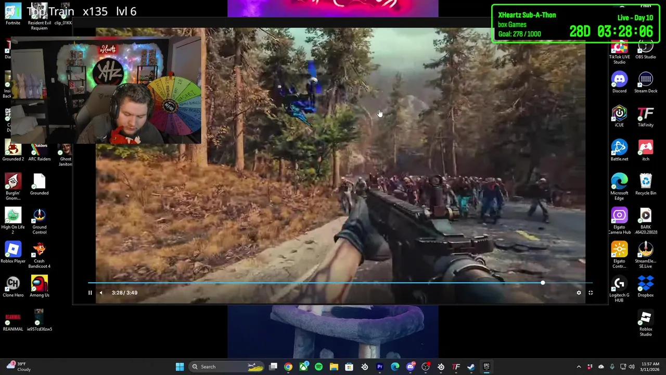666x375 pixels.
Task: Open Steam from the taskbar
Action: coord(471,367)
